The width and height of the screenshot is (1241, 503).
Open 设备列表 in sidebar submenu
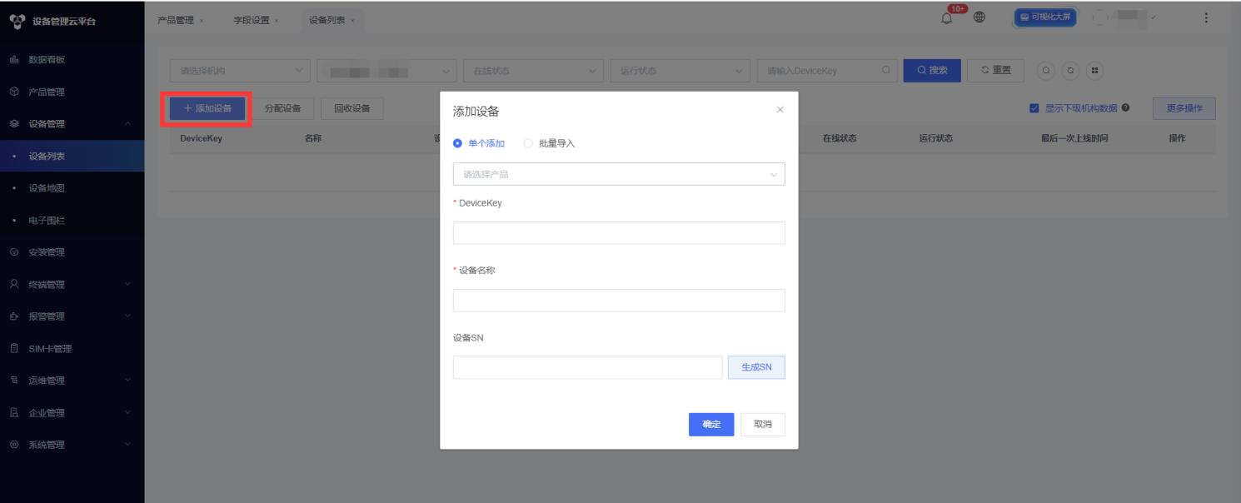72,156
